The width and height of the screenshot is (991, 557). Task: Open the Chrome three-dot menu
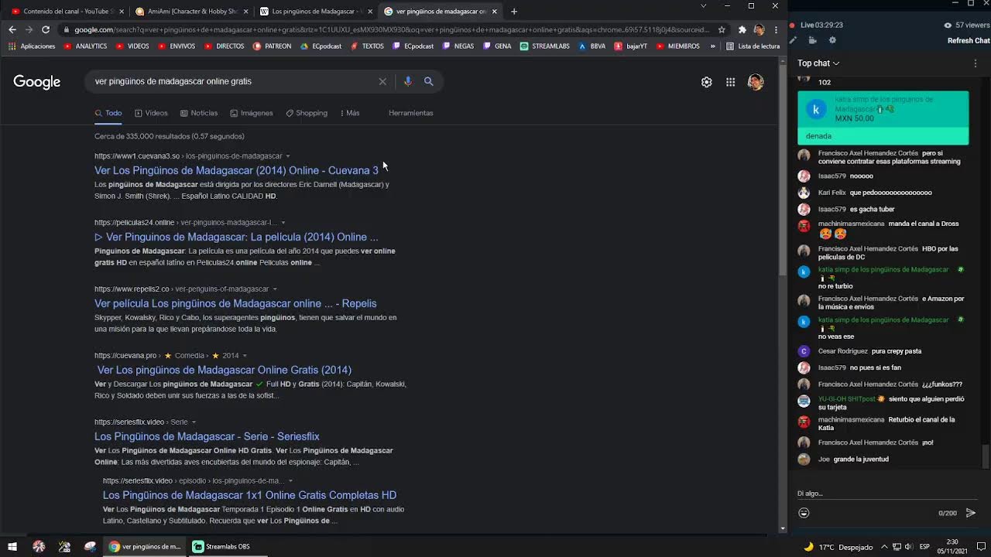776,29
